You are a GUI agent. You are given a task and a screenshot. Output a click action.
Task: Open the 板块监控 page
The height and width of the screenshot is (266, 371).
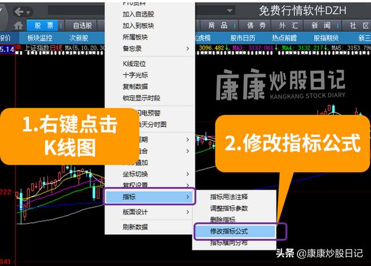coord(40,38)
